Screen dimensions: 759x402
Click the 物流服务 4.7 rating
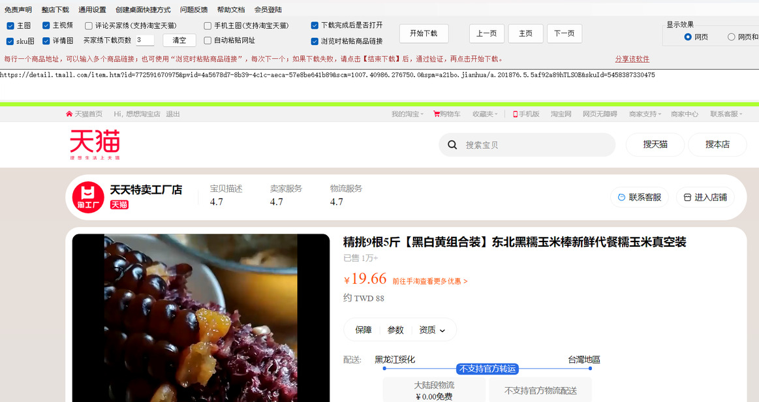pos(346,195)
